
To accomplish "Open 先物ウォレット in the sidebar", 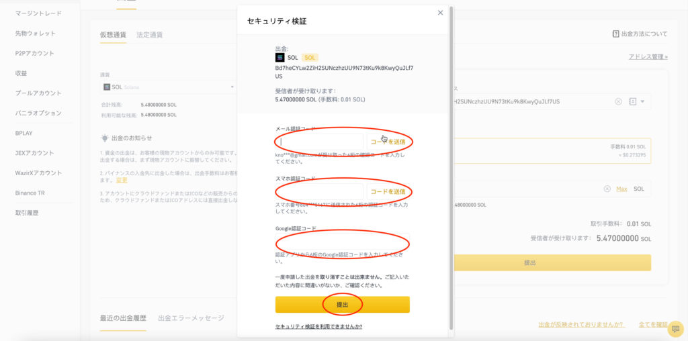I will click(x=35, y=34).
